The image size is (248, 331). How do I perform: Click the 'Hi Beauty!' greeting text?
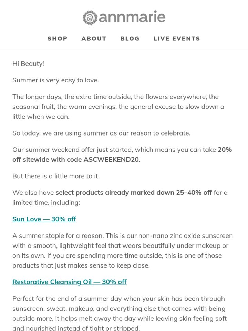[x=28, y=63]
